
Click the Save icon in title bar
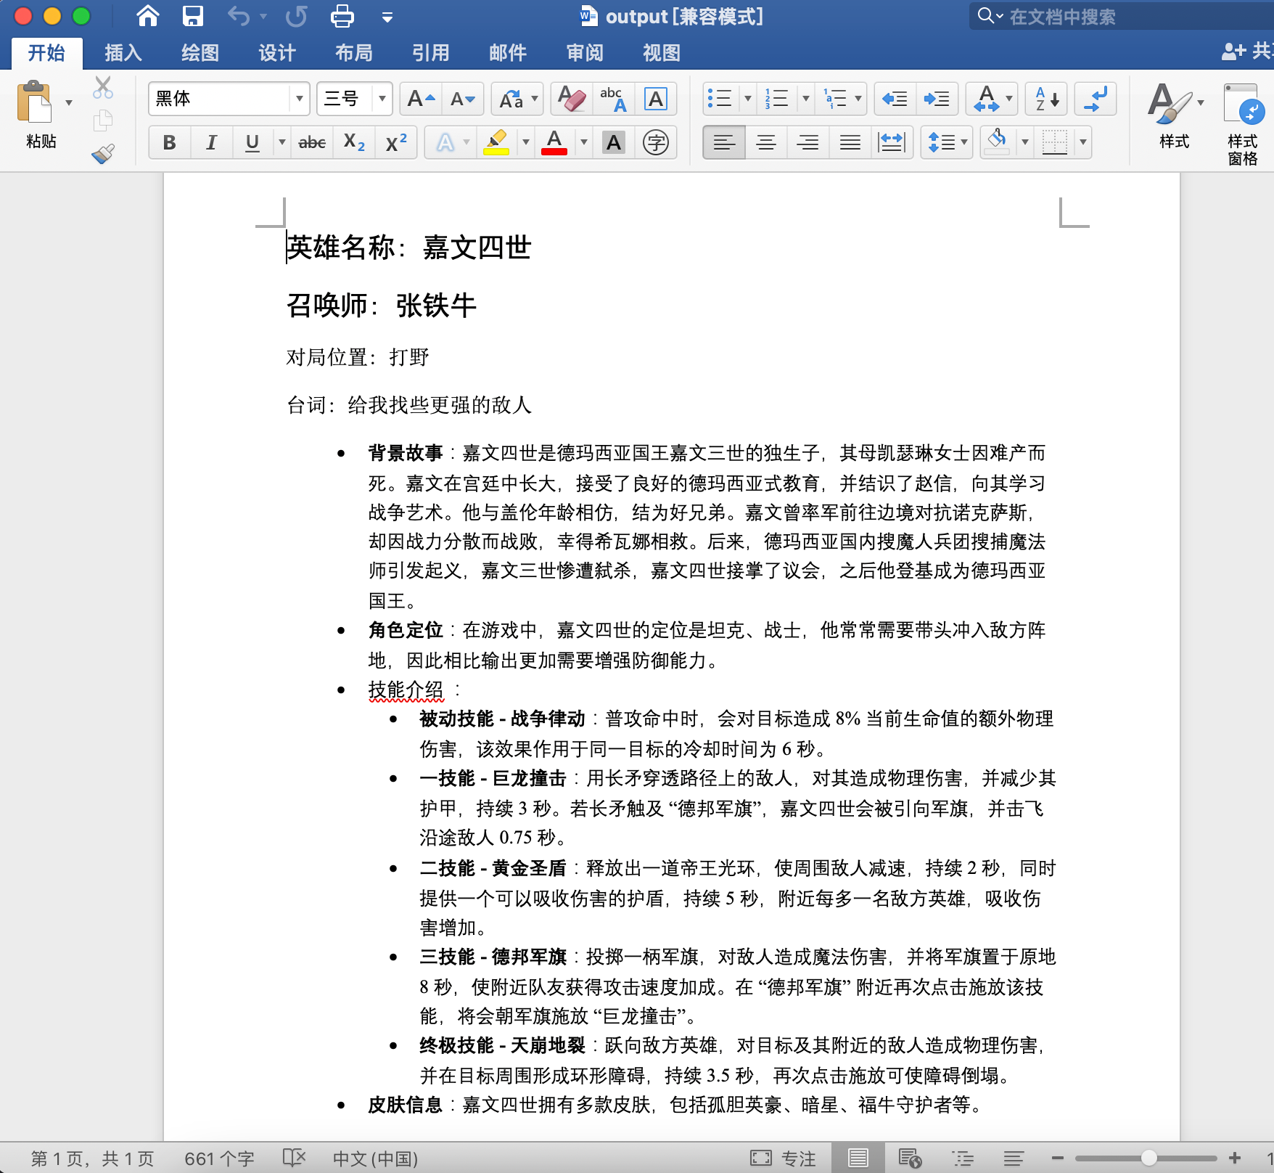193,16
